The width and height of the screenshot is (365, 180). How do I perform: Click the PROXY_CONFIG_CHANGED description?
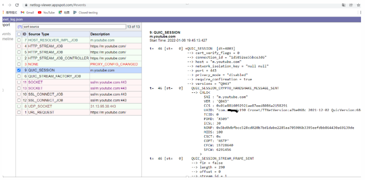coord(114,64)
